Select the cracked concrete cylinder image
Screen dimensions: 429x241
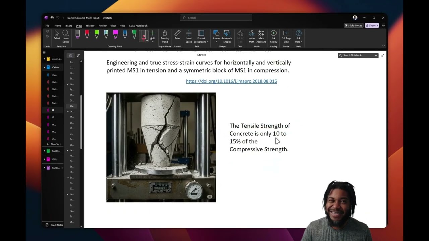tap(161, 147)
